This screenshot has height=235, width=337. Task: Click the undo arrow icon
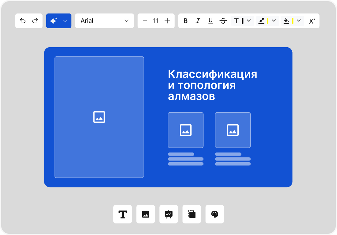click(x=23, y=21)
